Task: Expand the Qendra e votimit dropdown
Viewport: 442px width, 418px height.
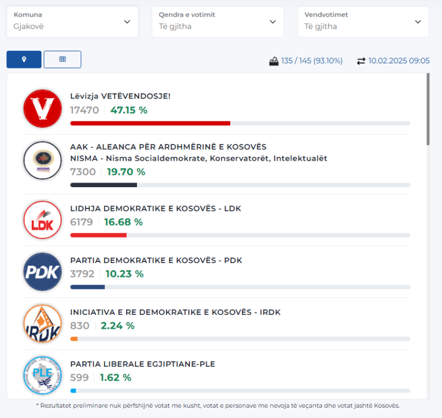Action: pyautogui.click(x=218, y=22)
